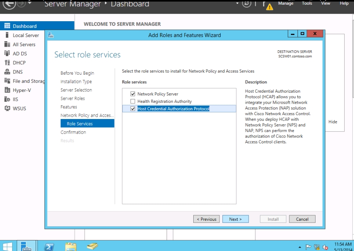The height and width of the screenshot is (251, 354).
Task: Uncheck the Network Policy Server checkbox
Action: [x=133, y=94]
